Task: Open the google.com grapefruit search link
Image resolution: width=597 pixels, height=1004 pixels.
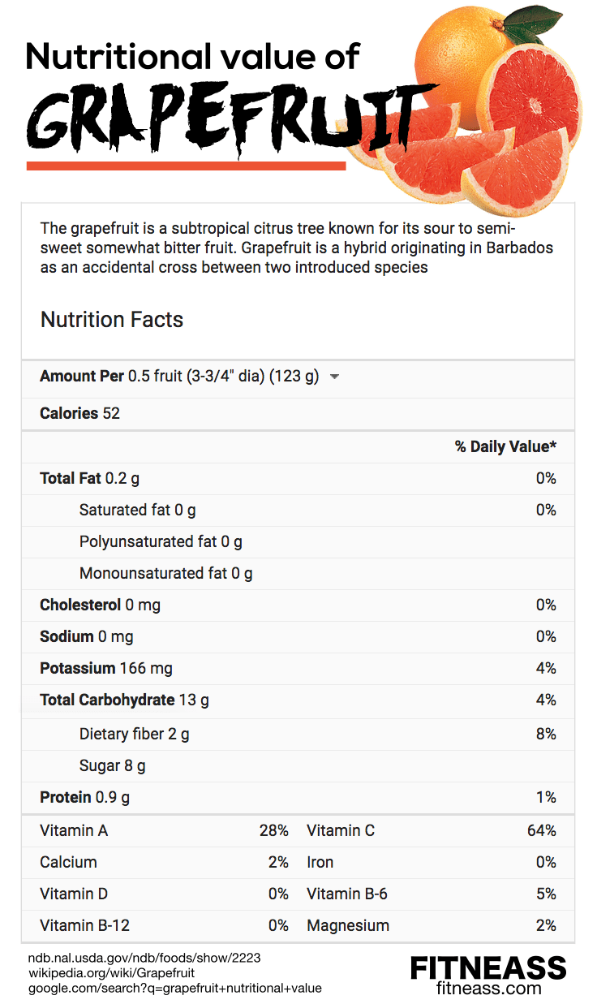Action: [x=175, y=988]
